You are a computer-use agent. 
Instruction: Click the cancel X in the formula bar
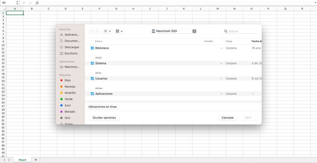point(24,3)
